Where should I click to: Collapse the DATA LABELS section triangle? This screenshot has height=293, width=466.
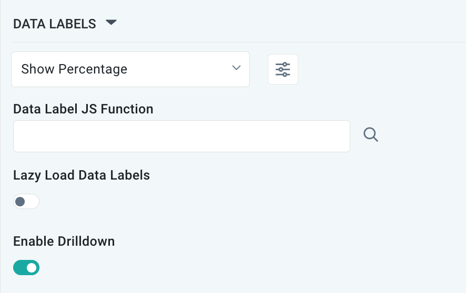110,23
